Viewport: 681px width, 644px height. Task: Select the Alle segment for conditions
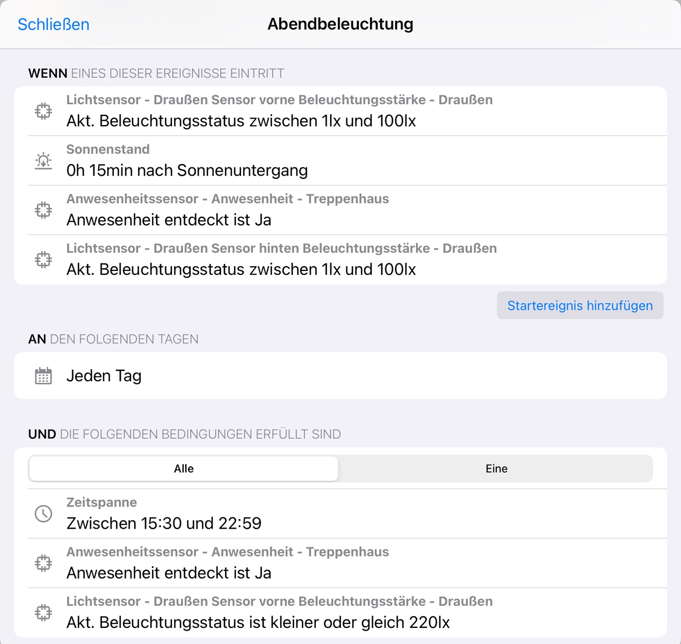[184, 469]
